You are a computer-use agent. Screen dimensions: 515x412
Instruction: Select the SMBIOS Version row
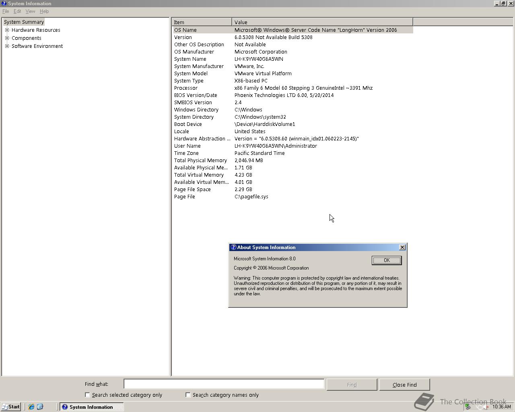point(293,102)
